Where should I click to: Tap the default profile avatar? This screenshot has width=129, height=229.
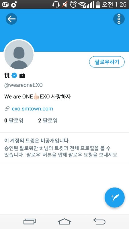point(19,55)
